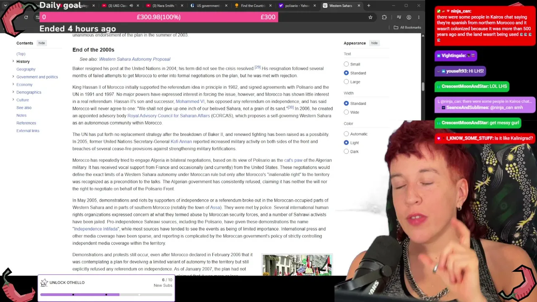The height and width of the screenshot is (302, 537).
Task: Select Wide page width
Action: click(x=347, y=112)
